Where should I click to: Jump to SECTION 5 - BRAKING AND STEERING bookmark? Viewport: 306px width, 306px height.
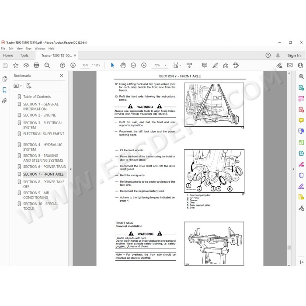[43, 158]
